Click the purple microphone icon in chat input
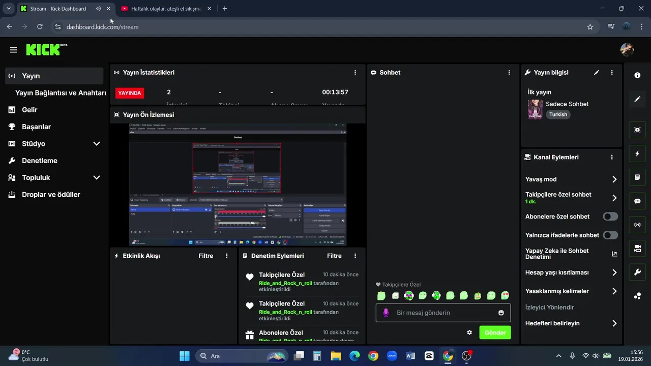This screenshot has height=366, width=651. (386, 313)
